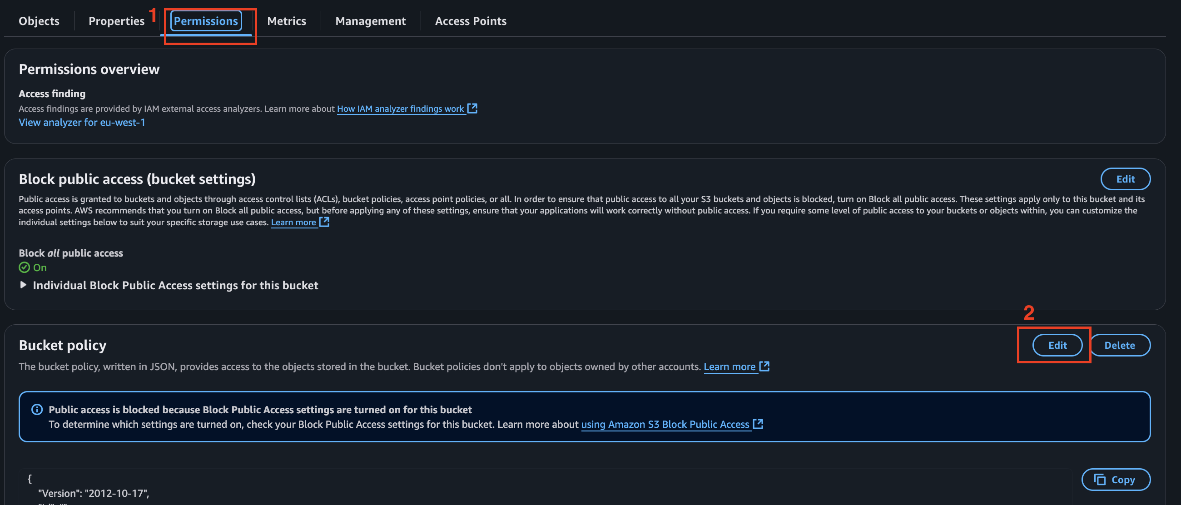The height and width of the screenshot is (505, 1181).
Task: Click Learn more in Block public access
Action: coord(293,222)
